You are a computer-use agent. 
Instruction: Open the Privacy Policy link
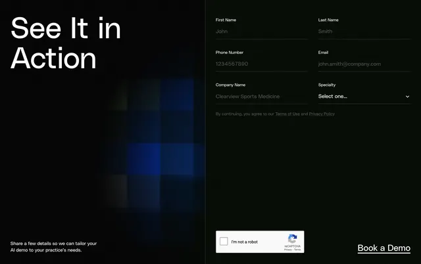tap(322, 114)
